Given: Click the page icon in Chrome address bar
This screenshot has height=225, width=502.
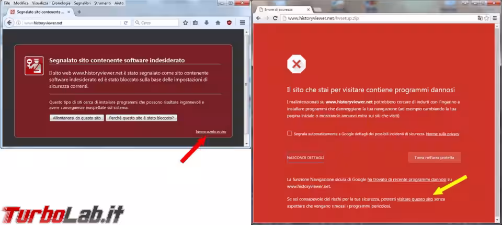Looking at the screenshot, I should point(284,18).
